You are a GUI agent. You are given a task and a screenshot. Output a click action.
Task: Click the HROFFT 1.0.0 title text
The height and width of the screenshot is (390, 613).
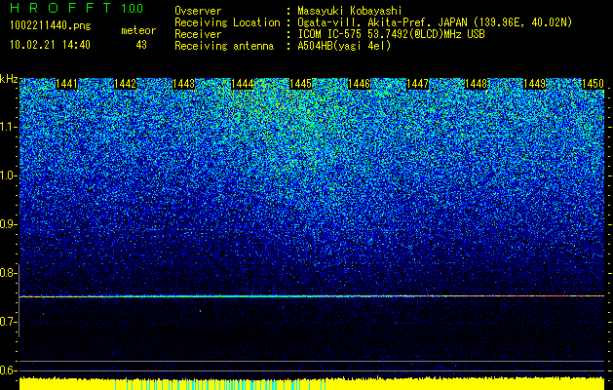(77, 8)
